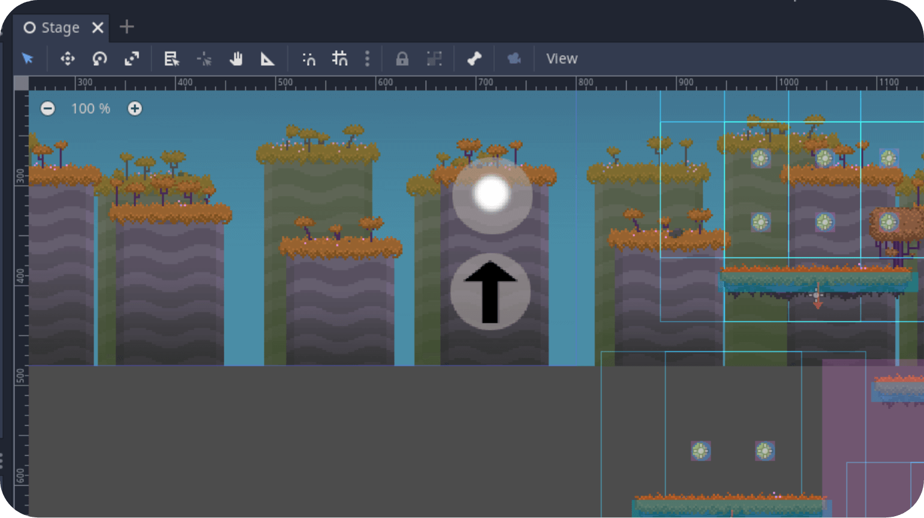Activate the Select Mode arrow tool

pos(28,59)
